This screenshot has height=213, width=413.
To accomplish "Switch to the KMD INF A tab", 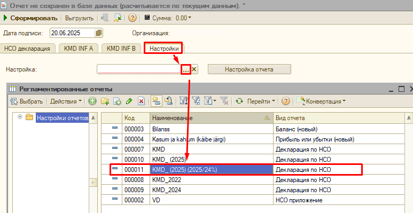I will [79, 49].
